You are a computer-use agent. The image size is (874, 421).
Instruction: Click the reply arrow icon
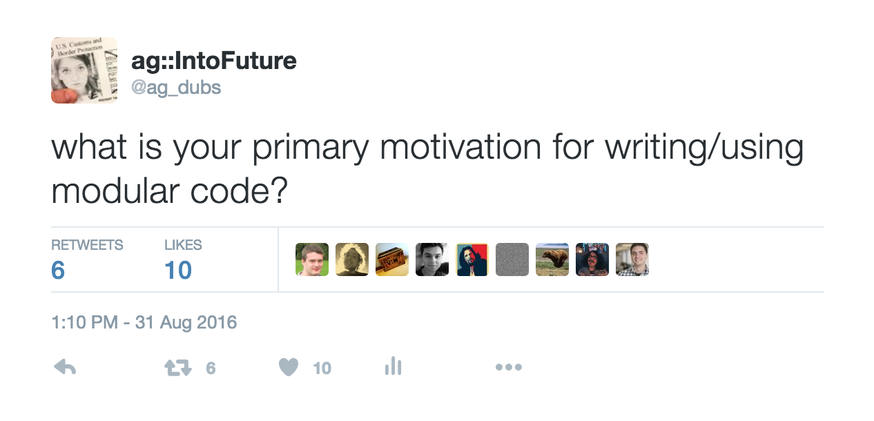click(x=65, y=368)
